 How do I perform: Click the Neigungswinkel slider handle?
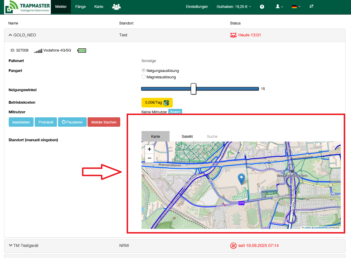(x=193, y=89)
